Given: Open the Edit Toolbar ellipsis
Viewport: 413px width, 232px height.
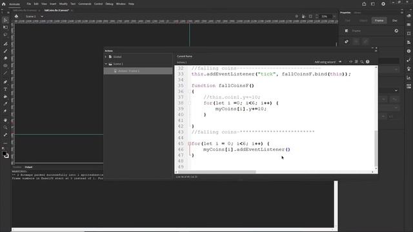Looking at the screenshot, I should click(x=5, y=143).
